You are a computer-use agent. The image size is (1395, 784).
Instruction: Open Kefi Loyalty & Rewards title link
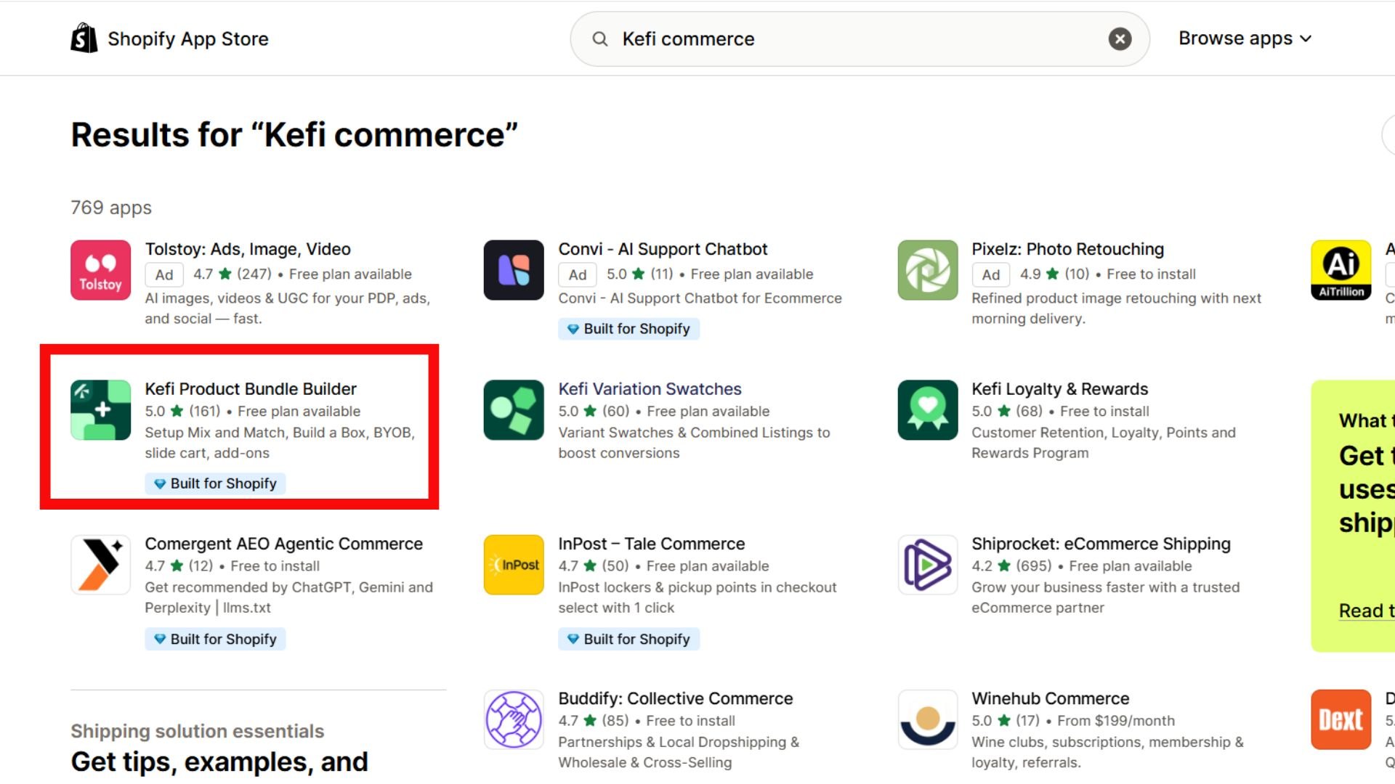pos(1060,389)
